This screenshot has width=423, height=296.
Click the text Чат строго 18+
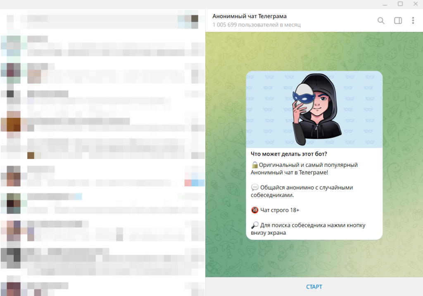coord(280,210)
